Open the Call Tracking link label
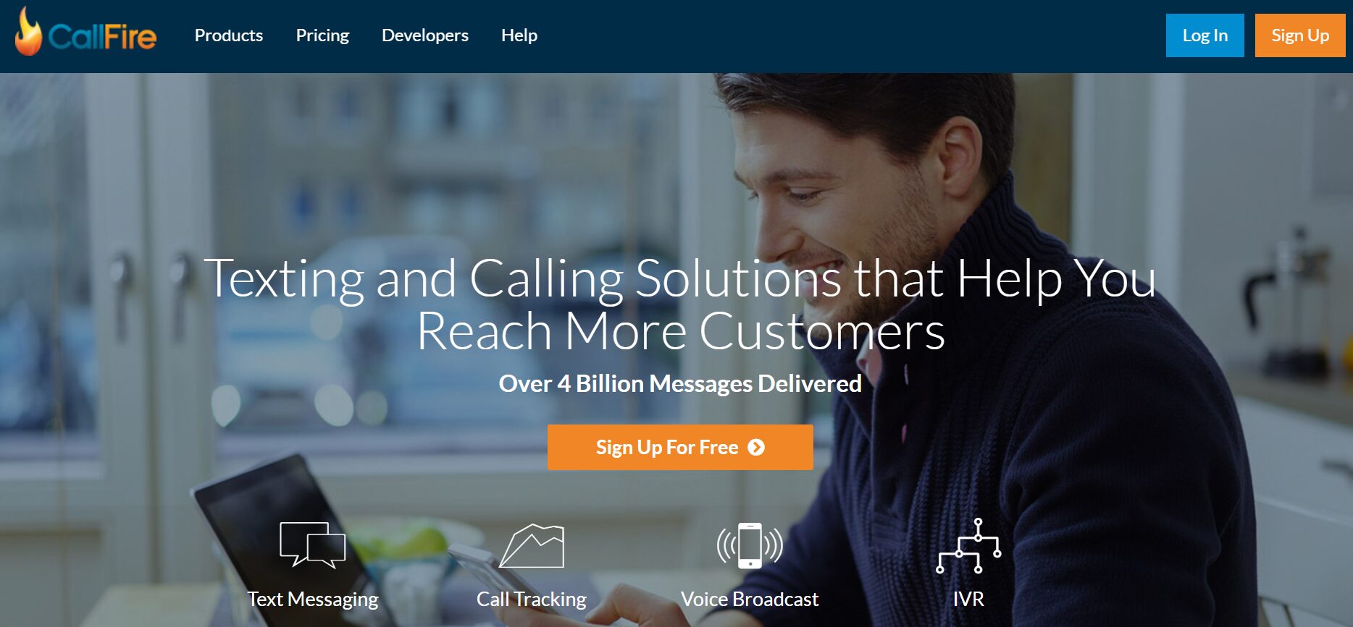This screenshot has width=1353, height=627. (532, 600)
